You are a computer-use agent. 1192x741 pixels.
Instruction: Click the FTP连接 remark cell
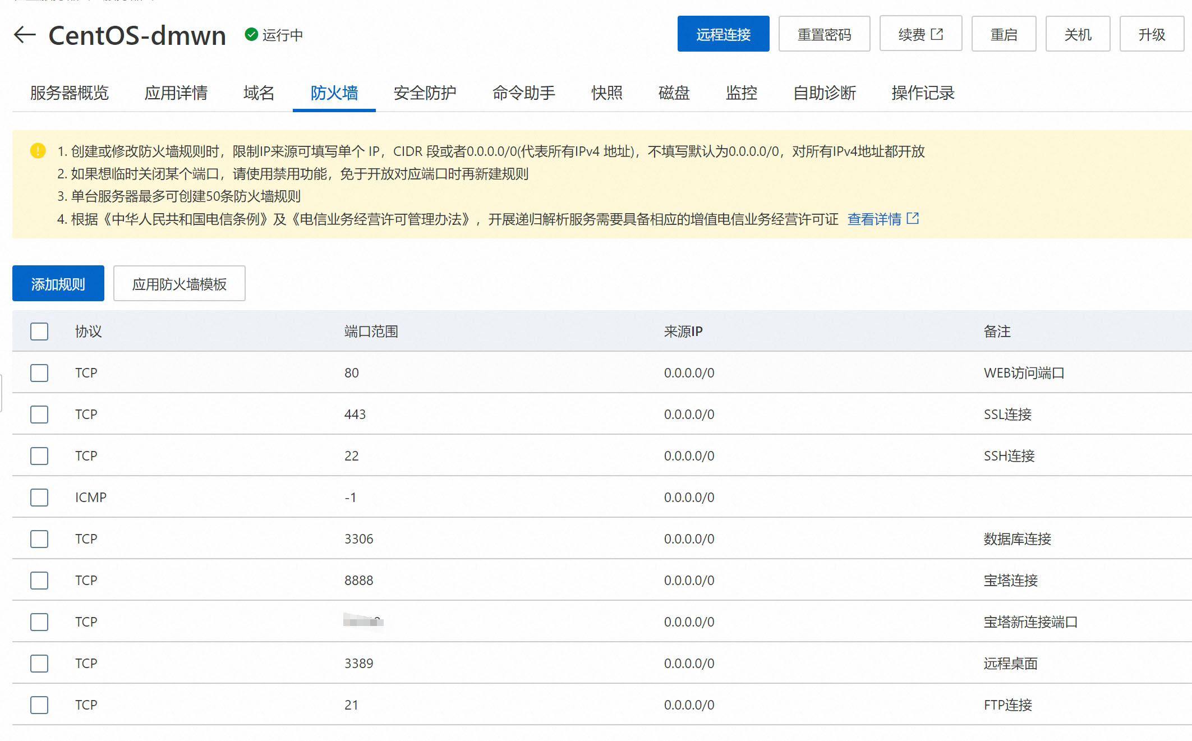[x=1007, y=705]
